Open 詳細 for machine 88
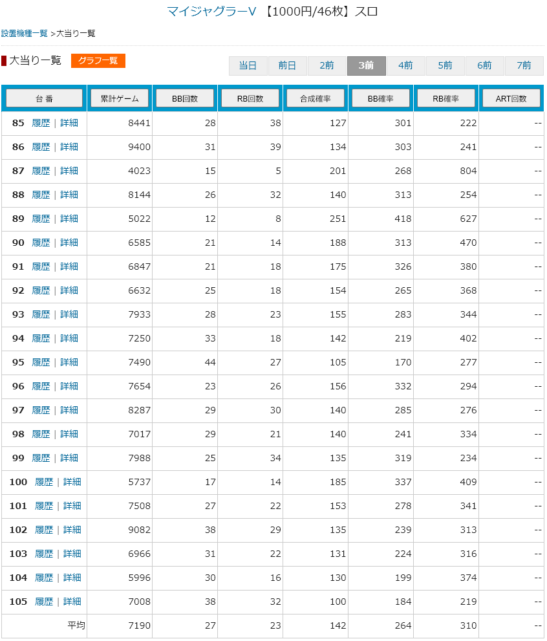Viewport: 547px width, 641px height. pyautogui.click(x=69, y=195)
